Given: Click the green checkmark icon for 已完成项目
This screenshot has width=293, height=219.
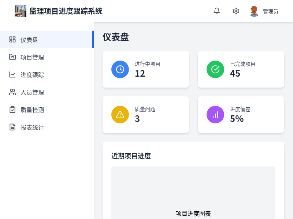Looking at the screenshot, I should pyautogui.click(x=215, y=69).
